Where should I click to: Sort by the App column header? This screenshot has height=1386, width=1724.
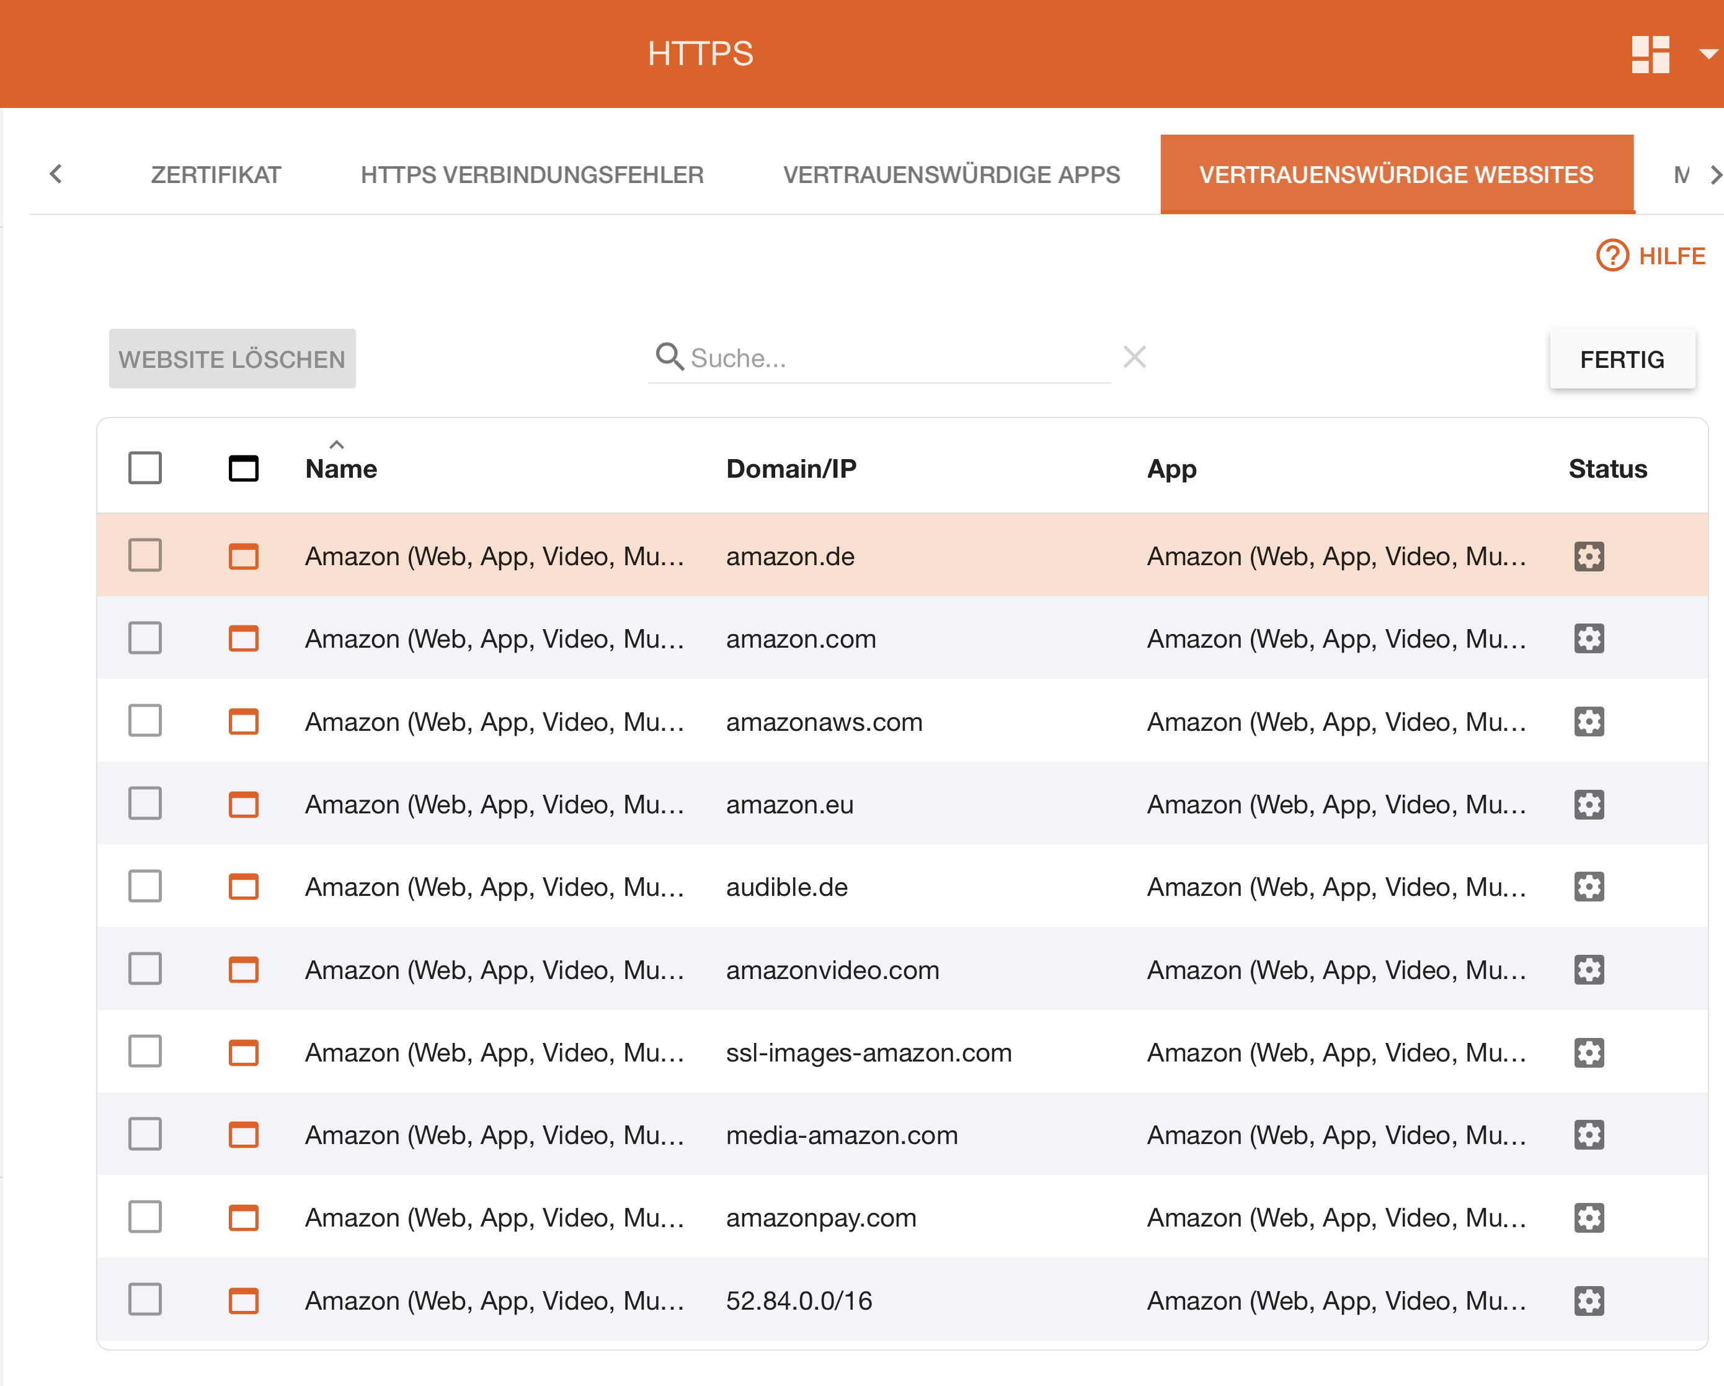pos(1171,468)
